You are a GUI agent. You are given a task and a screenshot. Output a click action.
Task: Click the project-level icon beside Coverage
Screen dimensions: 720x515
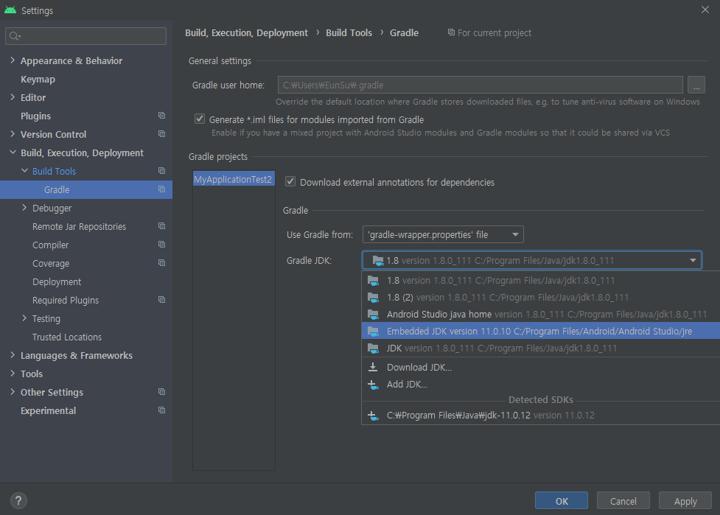tap(161, 262)
